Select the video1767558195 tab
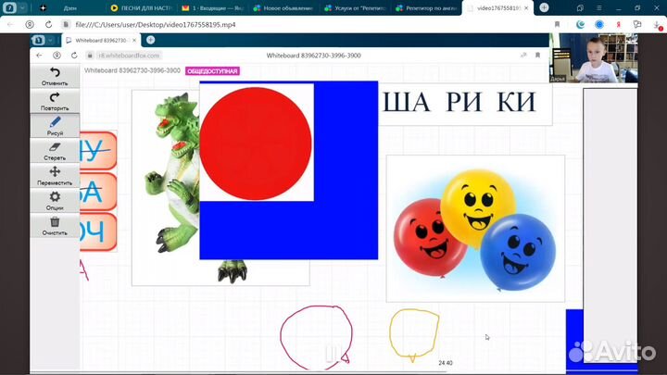Image resolution: width=667 pixels, height=375 pixels. pos(496,8)
